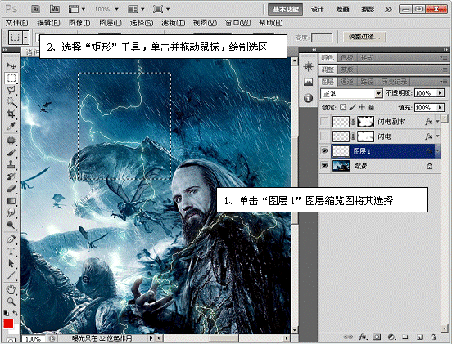Select the Smudge tool
452x344 pixels.
coord(11,212)
